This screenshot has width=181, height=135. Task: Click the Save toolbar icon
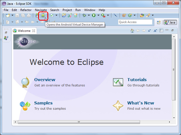point(17,15)
